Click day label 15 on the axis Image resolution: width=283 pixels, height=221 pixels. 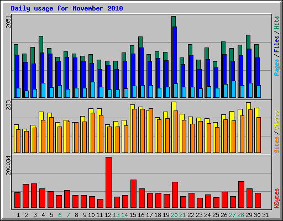tap(133, 215)
